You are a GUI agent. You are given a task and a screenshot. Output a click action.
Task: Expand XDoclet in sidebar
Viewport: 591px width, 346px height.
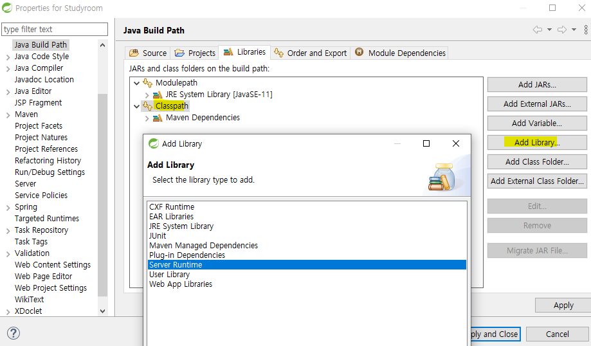coord(8,312)
